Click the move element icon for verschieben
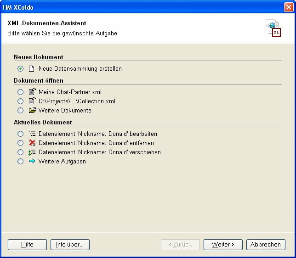This screenshot has width=296, height=258. point(32,152)
